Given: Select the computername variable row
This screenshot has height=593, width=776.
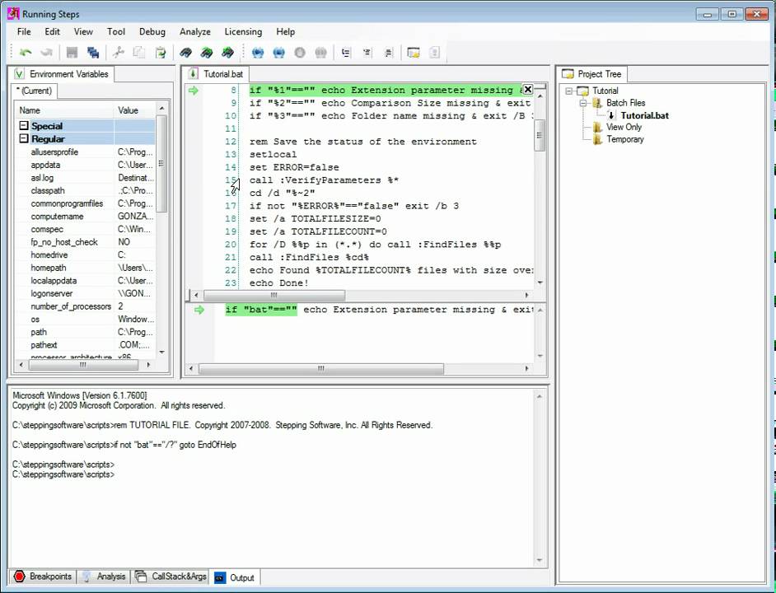Looking at the screenshot, I should click(x=85, y=217).
